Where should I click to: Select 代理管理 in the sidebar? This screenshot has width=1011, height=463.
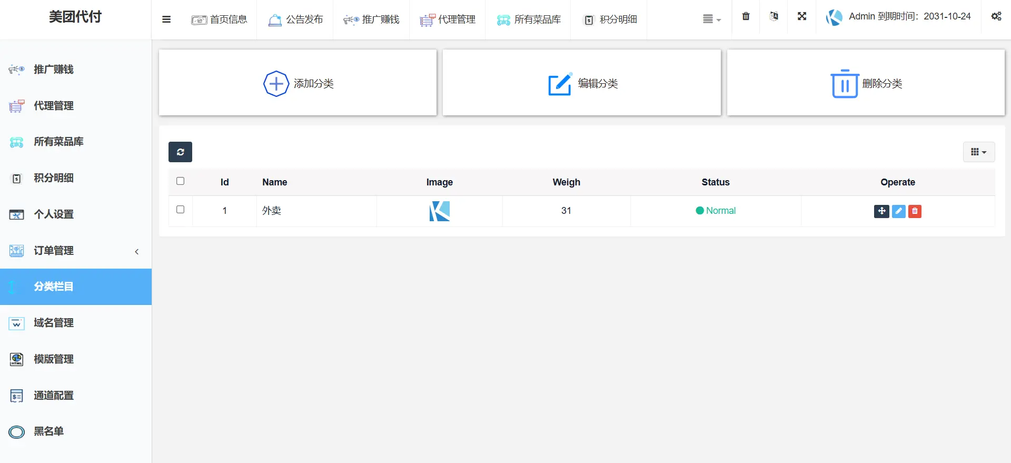(76, 105)
